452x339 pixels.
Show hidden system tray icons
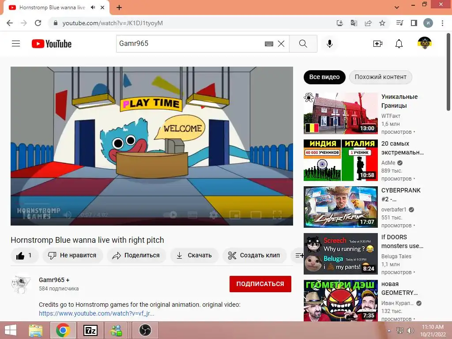click(389, 331)
